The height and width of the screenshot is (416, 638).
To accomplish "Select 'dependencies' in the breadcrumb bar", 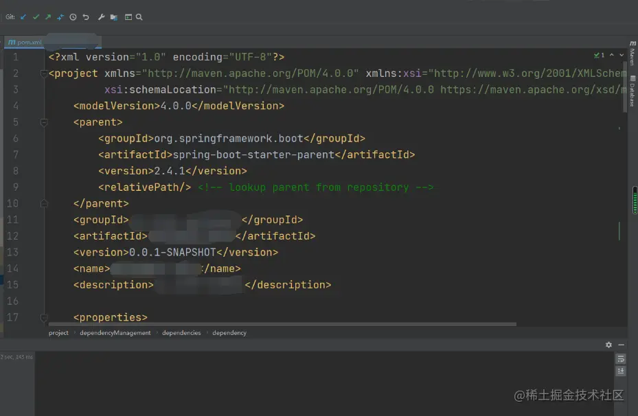I will tap(181, 333).
